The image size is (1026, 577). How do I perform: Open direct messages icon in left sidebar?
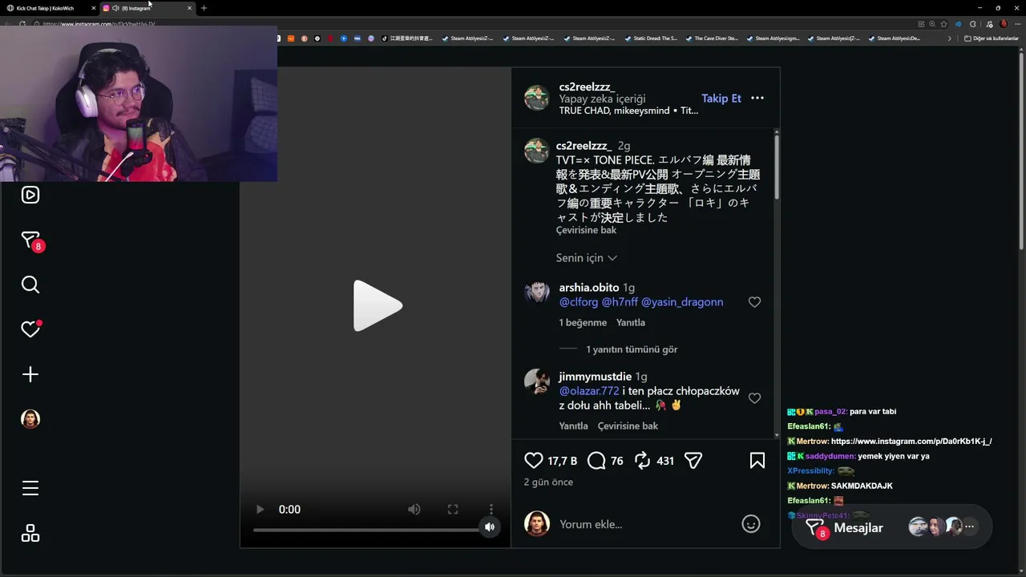click(x=30, y=240)
